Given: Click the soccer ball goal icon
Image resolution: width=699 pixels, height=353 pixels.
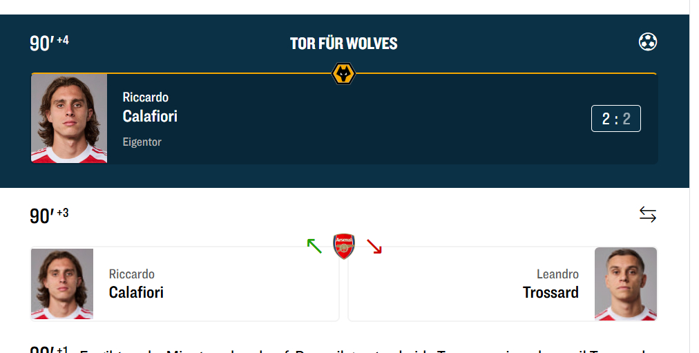Looking at the screenshot, I should pos(647,42).
